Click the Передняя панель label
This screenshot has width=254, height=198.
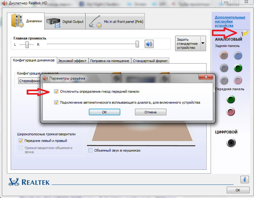pyautogui.click(x=230, y=89)
